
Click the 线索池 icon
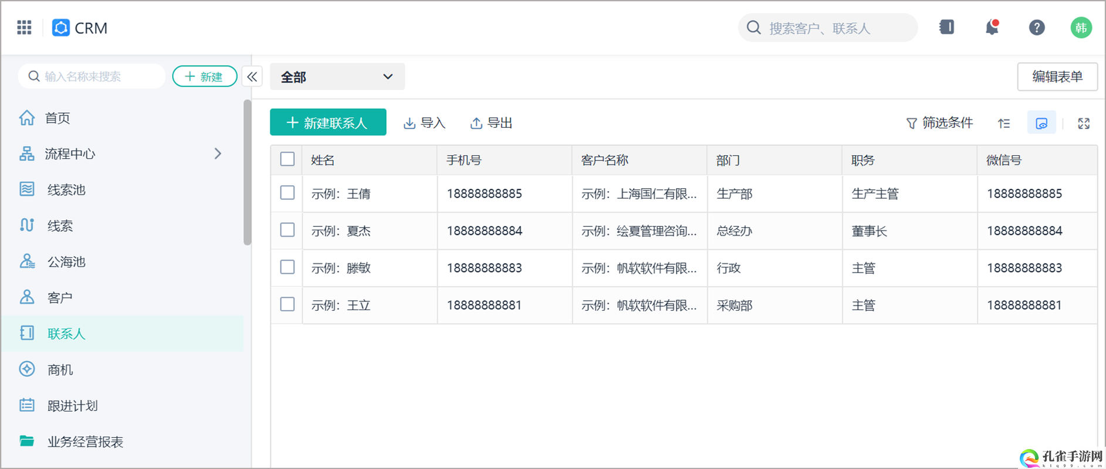coord(27,189)
